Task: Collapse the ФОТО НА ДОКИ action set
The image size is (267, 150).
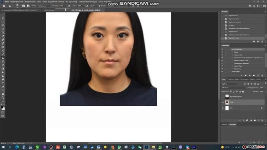Action: click(x=230, y=49)
